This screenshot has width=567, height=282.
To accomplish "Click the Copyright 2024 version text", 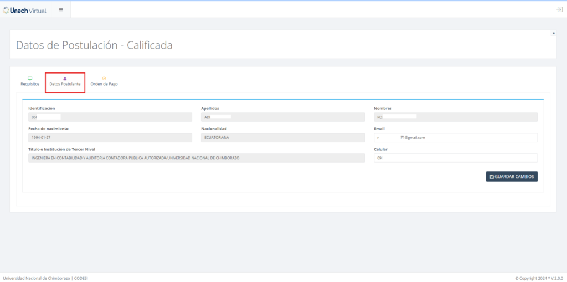I will pyautogui.click(x=539, y=278).
